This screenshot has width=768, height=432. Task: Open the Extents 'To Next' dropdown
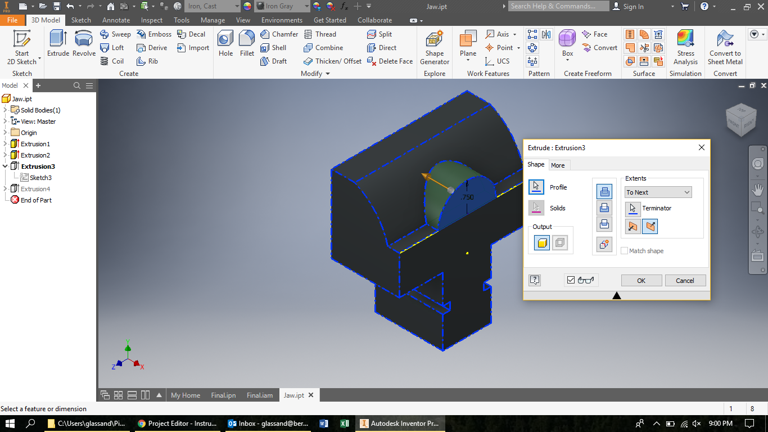[x=658, y=192]
